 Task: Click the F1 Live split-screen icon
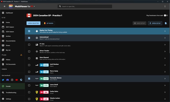coord(37,45)
